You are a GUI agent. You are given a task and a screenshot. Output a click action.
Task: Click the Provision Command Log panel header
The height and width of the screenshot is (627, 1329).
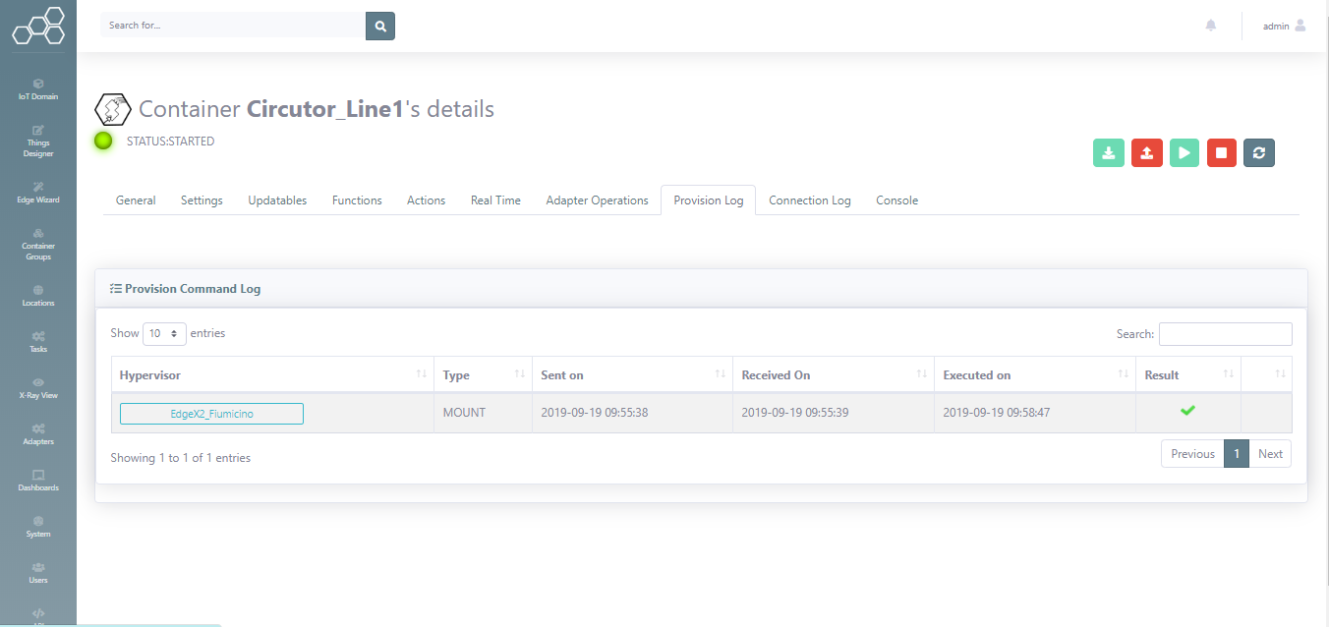click(701, 289)
